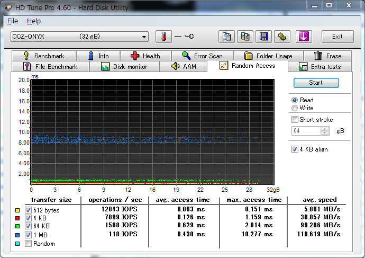Click the 5.881 MB/s speed value
The image size is (365, 258).
coord(322,209)
